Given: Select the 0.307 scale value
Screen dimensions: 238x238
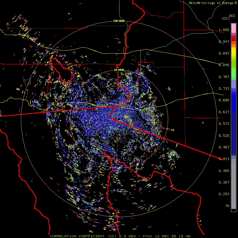Looking at the screenshot, I should pos(224,182).
